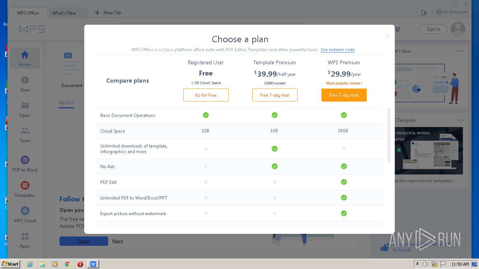Click Use redeem code link
The width and height of the screenshot is (479, 269).
tap(338, 50)
